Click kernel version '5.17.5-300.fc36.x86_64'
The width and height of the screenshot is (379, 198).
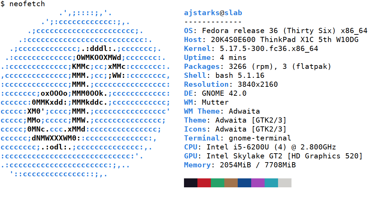(269, 49)
